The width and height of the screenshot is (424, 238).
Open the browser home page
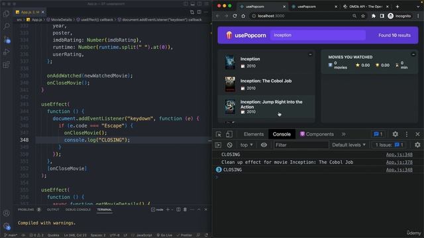coord(243,16)
